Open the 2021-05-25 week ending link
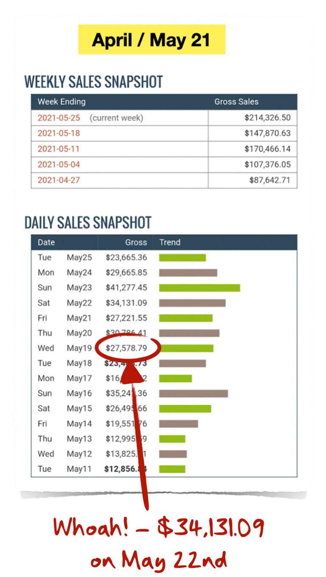The width and height of the screenshot is (326, 577). pos(59,118)
